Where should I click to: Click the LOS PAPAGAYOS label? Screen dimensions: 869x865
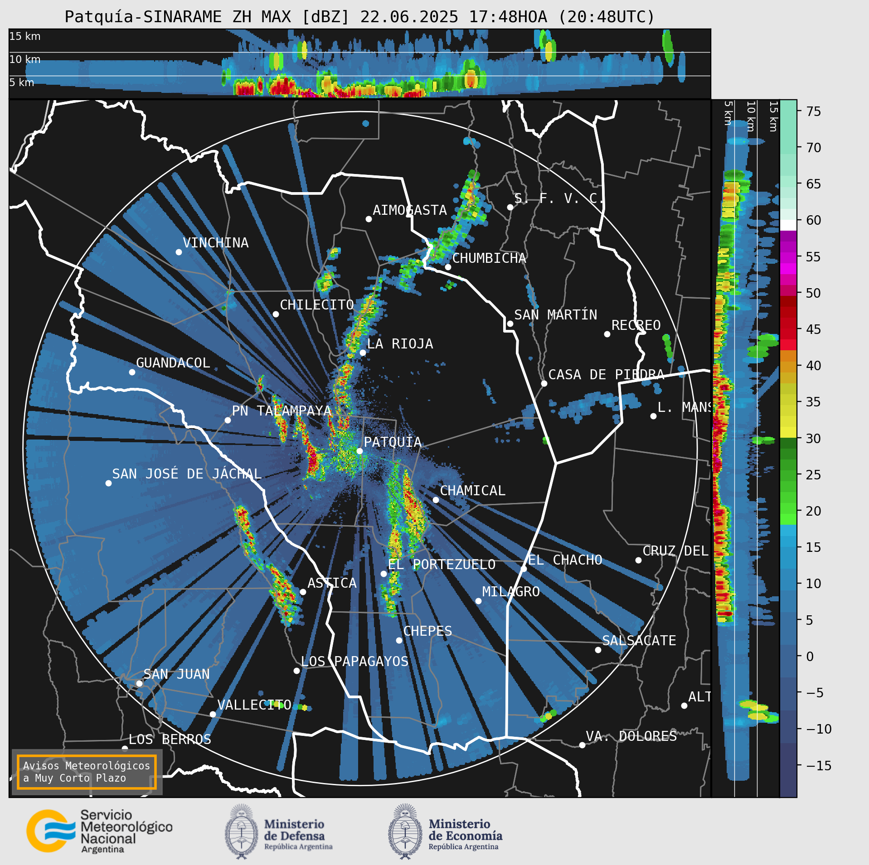[354, 662]
